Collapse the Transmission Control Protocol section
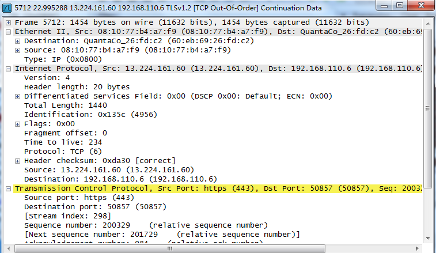436x253 pixels. (x=8, y=188)
